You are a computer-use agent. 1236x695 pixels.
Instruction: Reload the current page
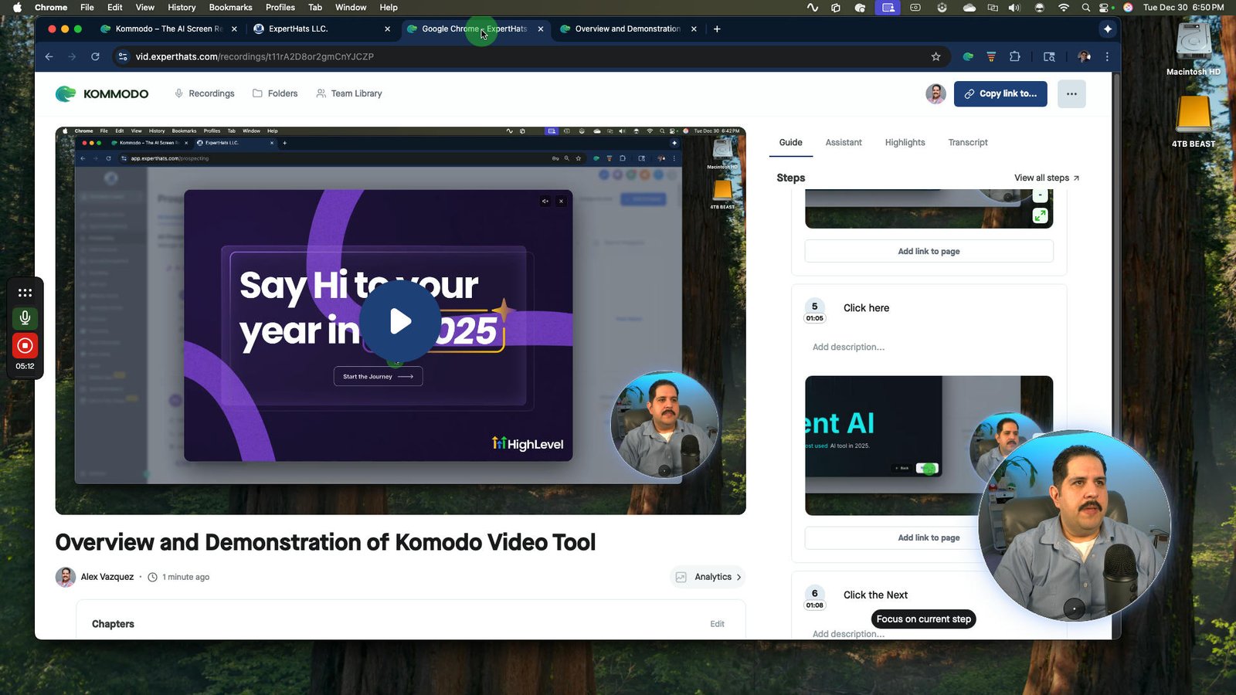[95, 56]
